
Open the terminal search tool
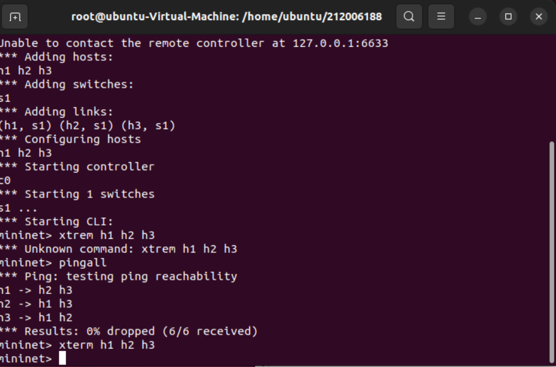(409, 16)
